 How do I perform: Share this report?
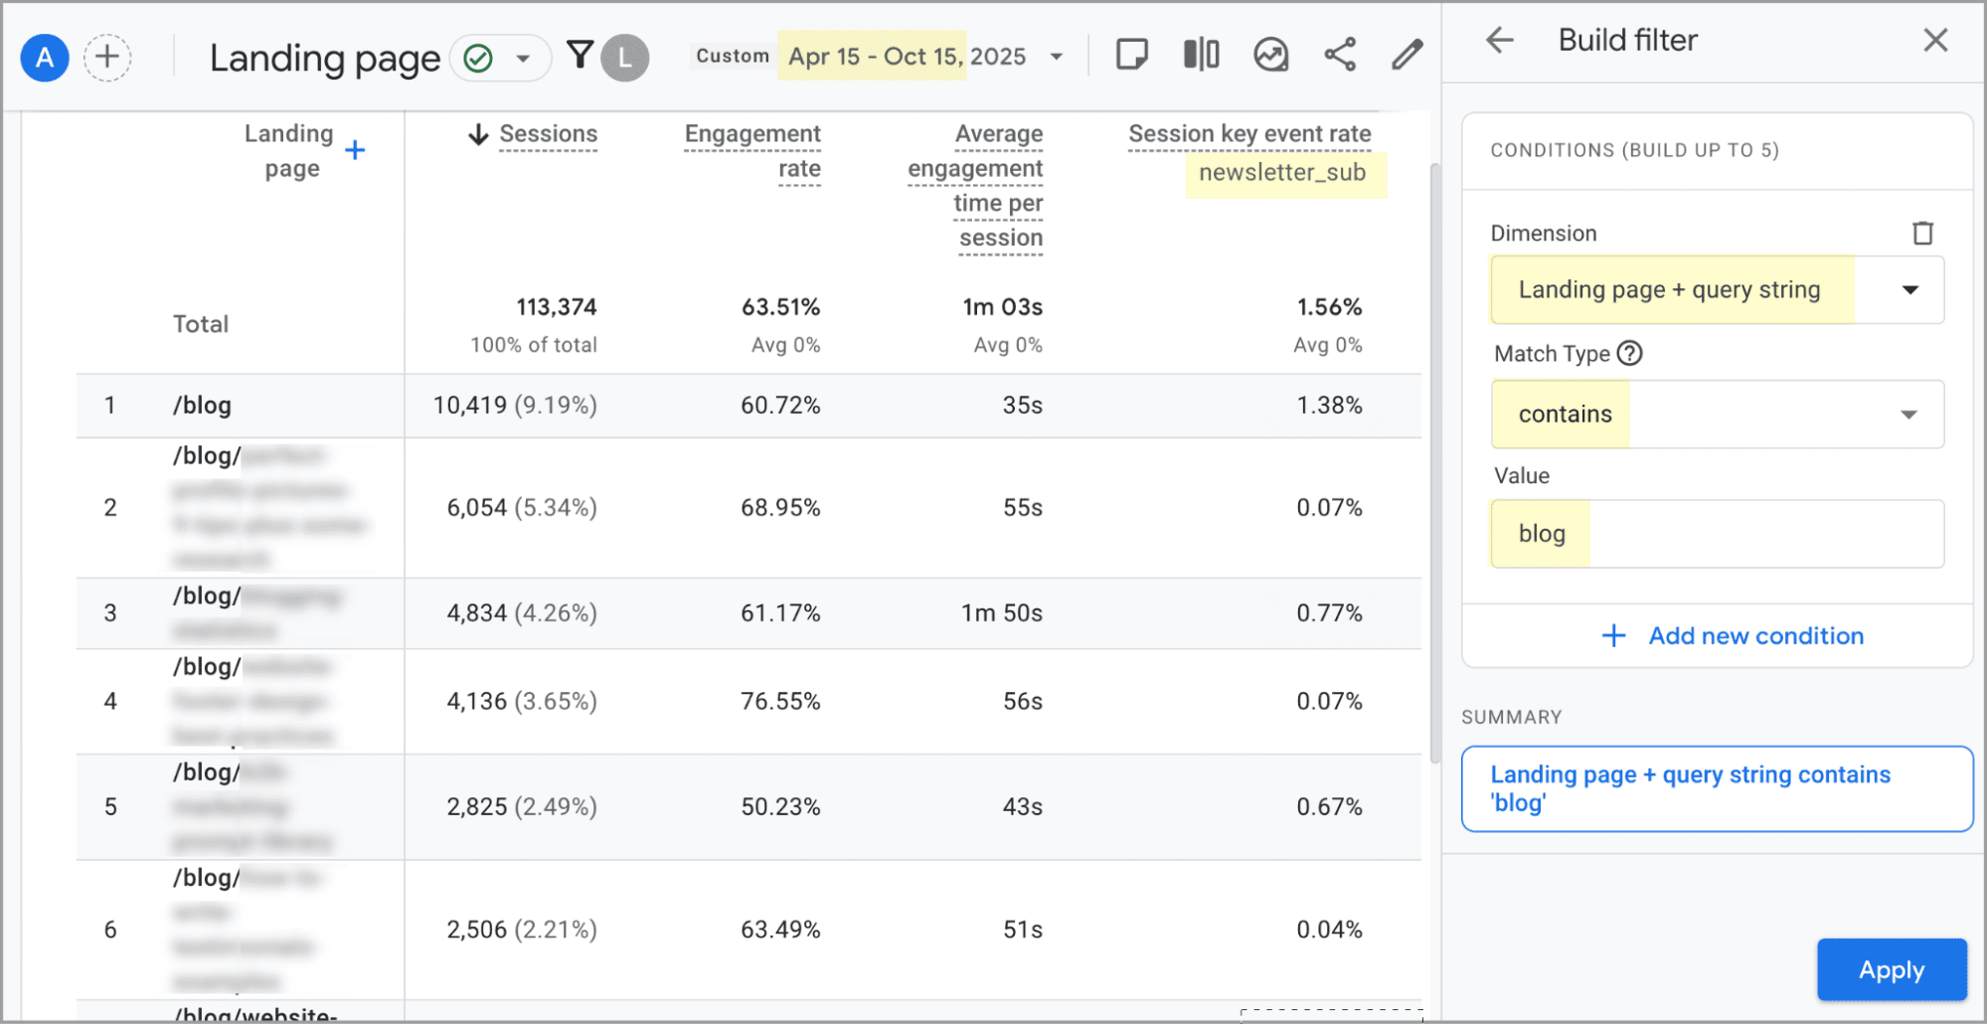[1340, 55]
